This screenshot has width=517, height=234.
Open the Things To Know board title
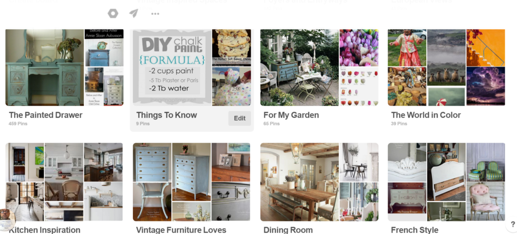167,115
